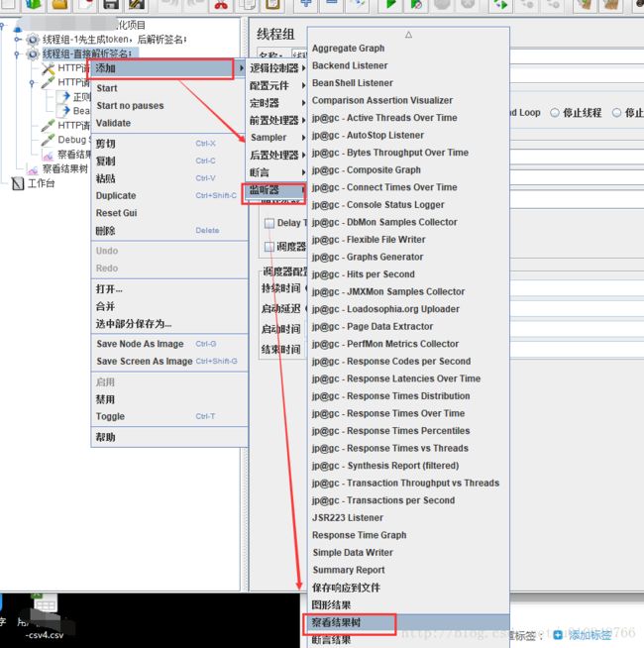Screen dimensions: 644x648
Task: Click the blue test plan icon
Action: (x=18, y=28)
